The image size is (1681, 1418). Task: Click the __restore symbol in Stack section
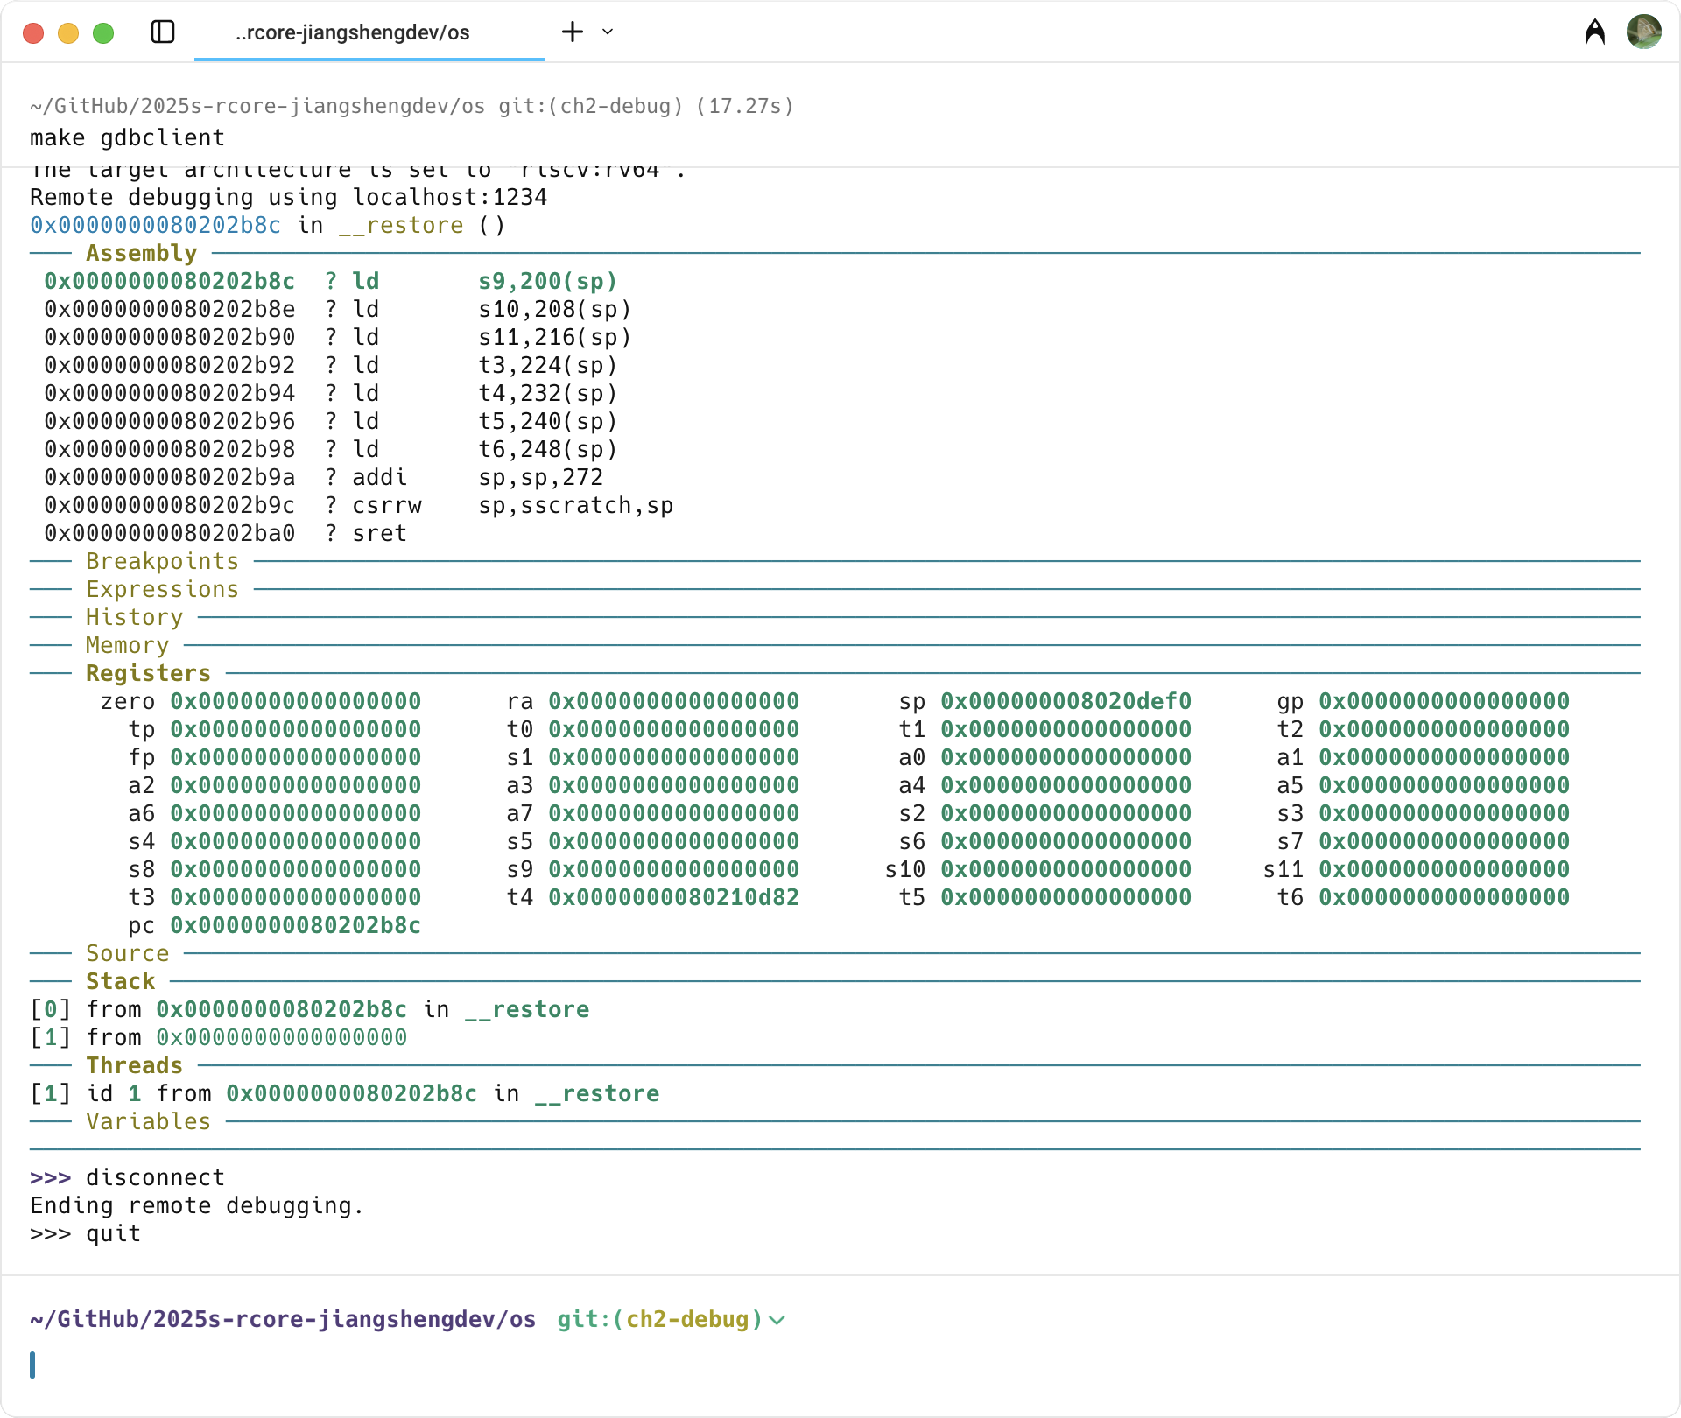527,1009
